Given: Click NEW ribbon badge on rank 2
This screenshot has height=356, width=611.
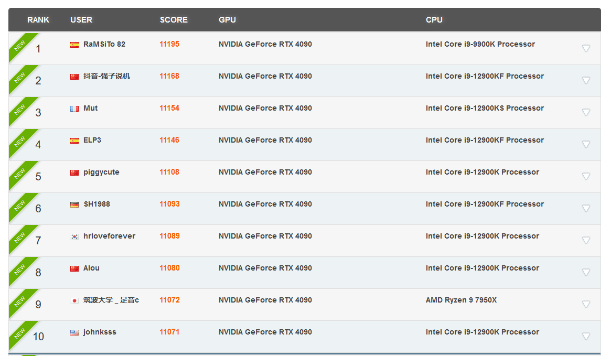Looking at the screenshot, I should pos(20,78).
